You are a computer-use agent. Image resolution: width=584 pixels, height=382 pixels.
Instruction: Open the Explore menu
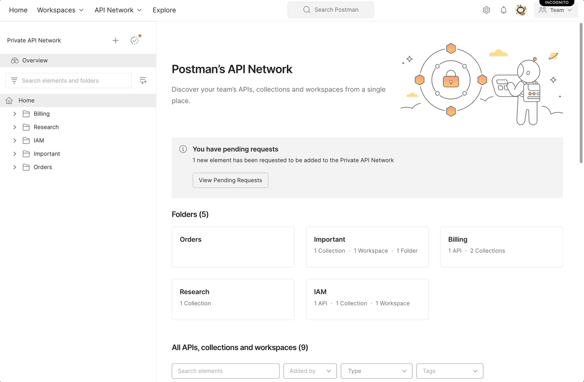coord(164,10)
